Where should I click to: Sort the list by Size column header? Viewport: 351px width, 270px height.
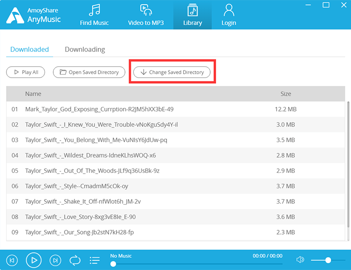tap(285, 94)
